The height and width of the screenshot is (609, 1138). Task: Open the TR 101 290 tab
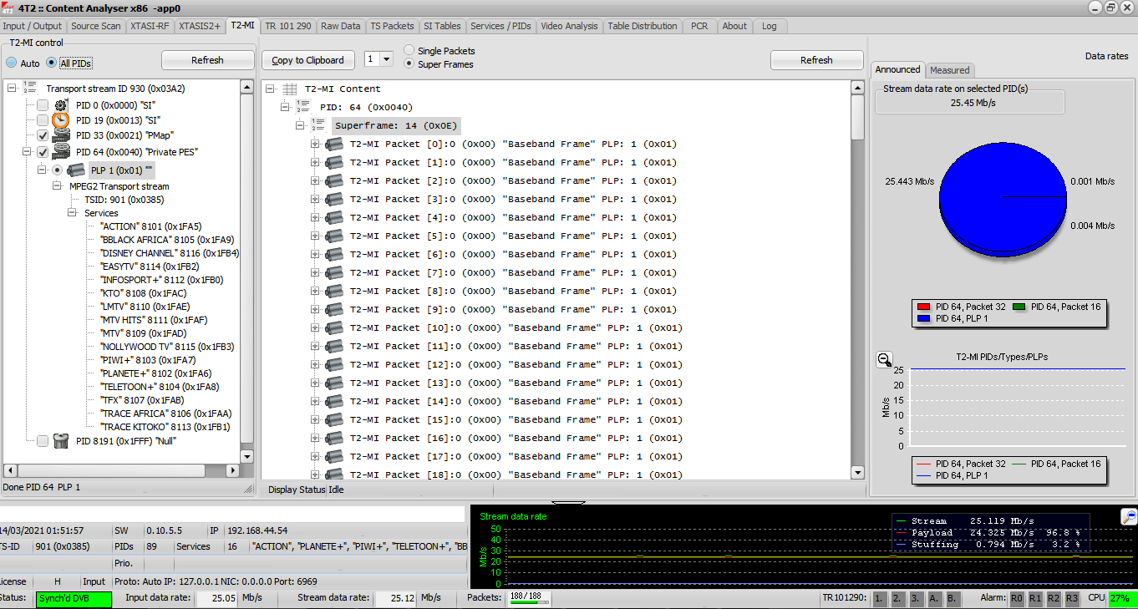tap(288, 26)
